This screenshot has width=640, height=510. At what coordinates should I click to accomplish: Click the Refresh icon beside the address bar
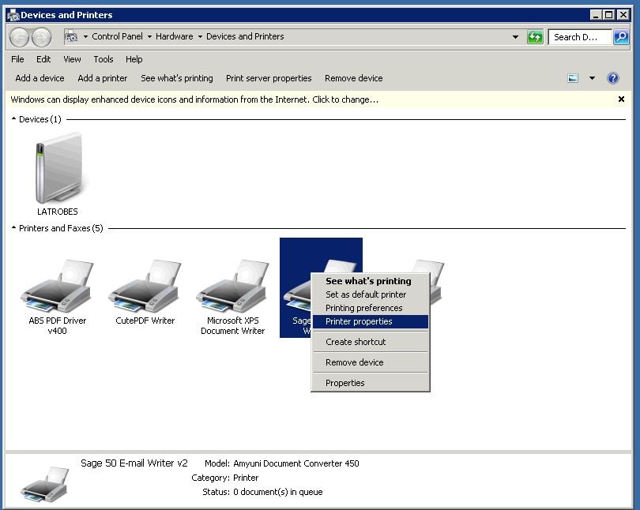click(x=535, y=36)
